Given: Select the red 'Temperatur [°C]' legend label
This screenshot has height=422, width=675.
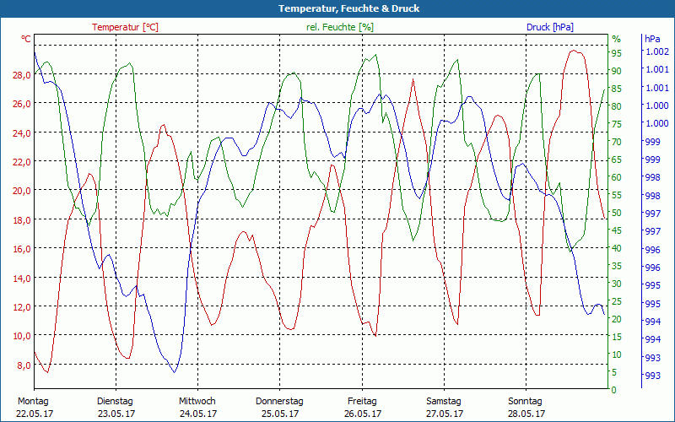Looking at the screenshot, I should coord(125,27).
